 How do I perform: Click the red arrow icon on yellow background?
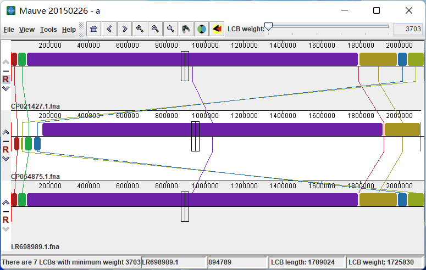(217, 29)
